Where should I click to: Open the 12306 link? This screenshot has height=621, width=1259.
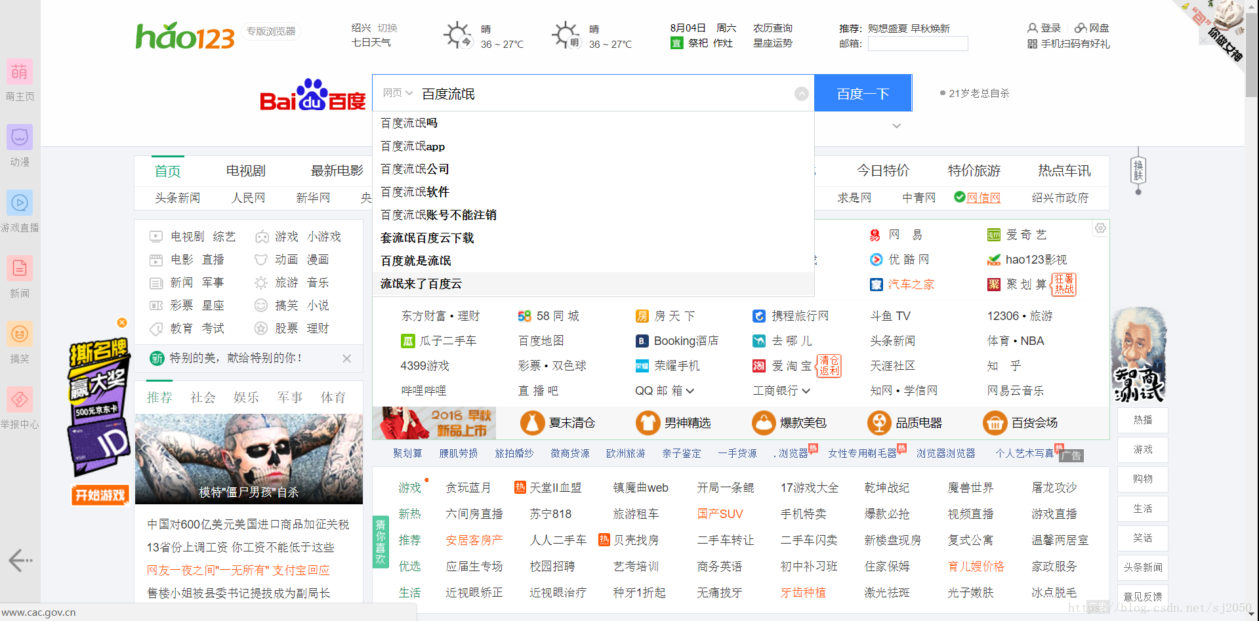(1003, 316)
